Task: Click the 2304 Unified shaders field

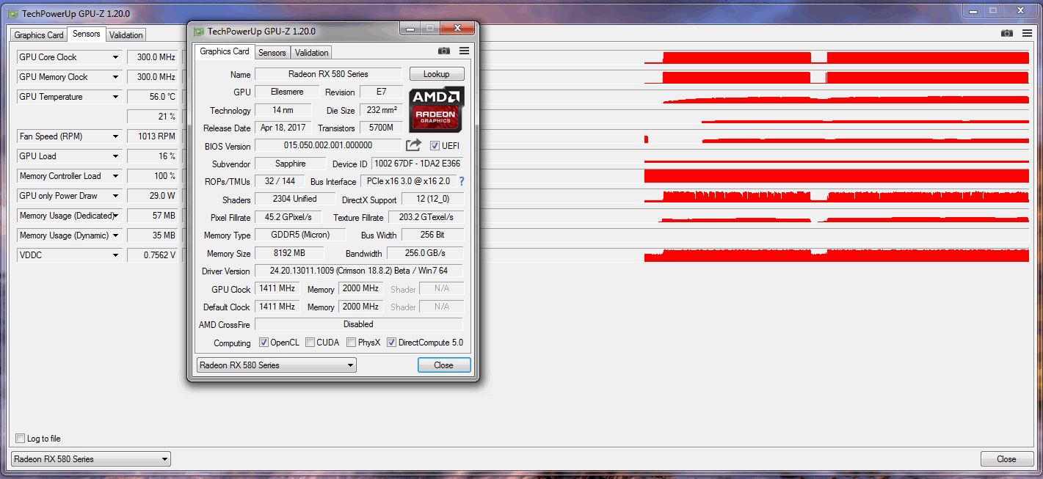Action: (x=295, y=199)
